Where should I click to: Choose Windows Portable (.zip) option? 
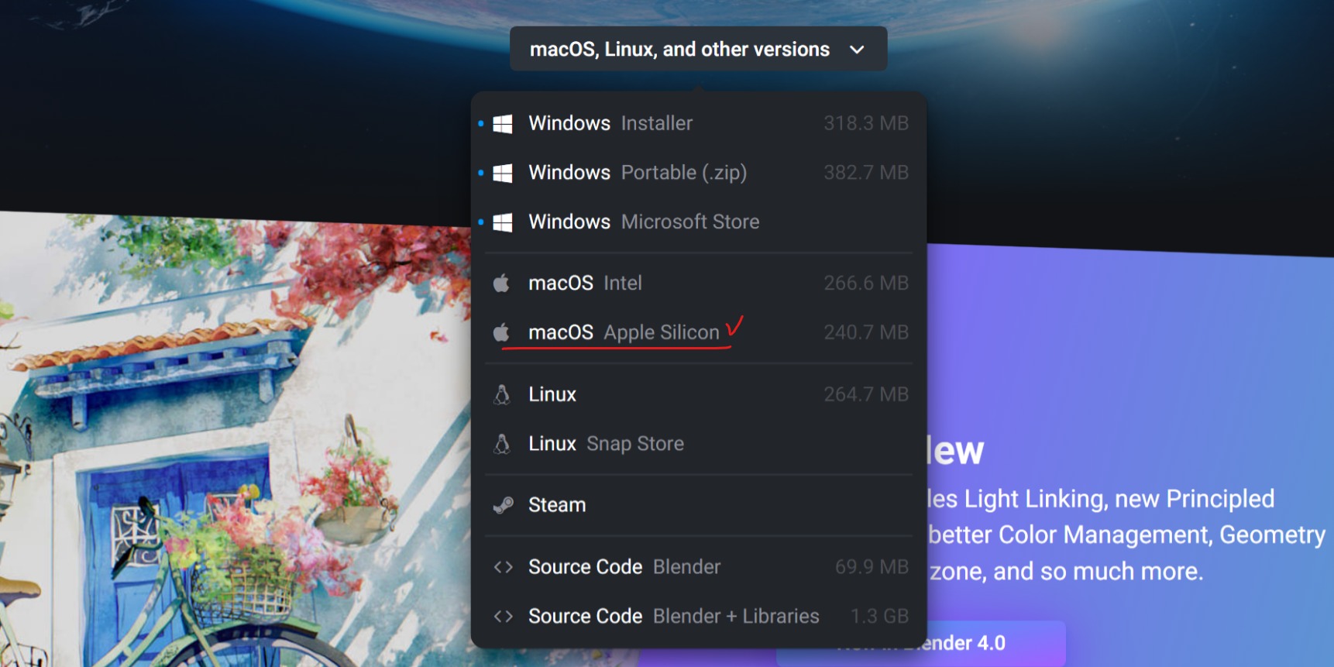[698, 172]
